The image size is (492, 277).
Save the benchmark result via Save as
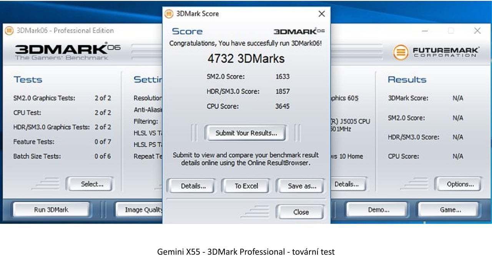click(301, 186)
